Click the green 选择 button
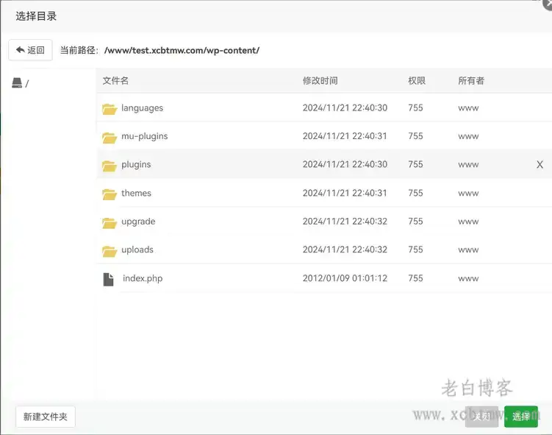The width and height of the screenshot is (552, 435). click(x=521, y=417)
